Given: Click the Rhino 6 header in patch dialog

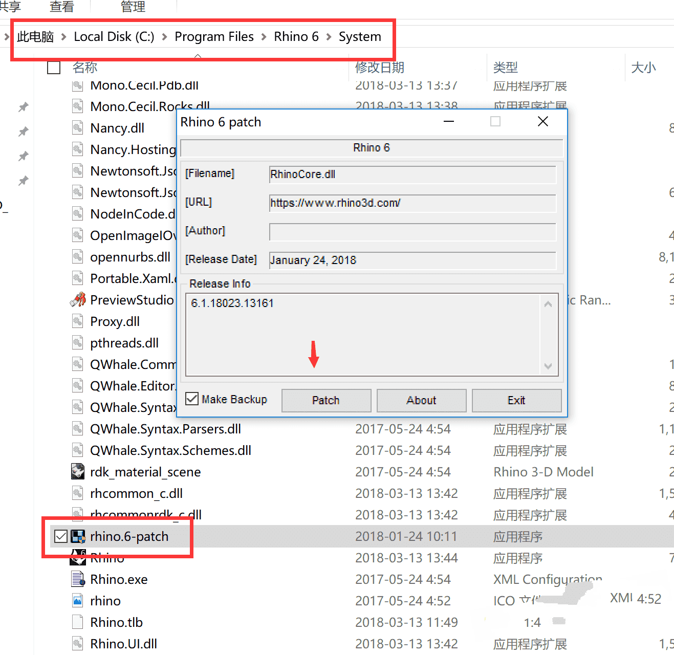Looking at the screenshot, I should [372, 147].
